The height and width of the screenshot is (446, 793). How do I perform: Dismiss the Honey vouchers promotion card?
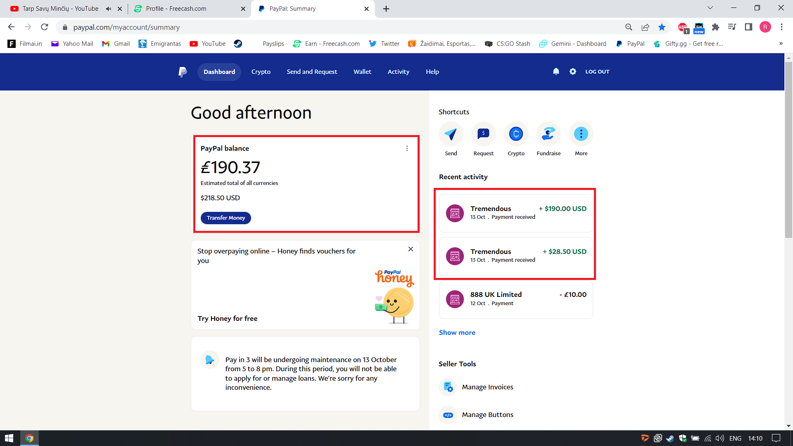point(411,249)
